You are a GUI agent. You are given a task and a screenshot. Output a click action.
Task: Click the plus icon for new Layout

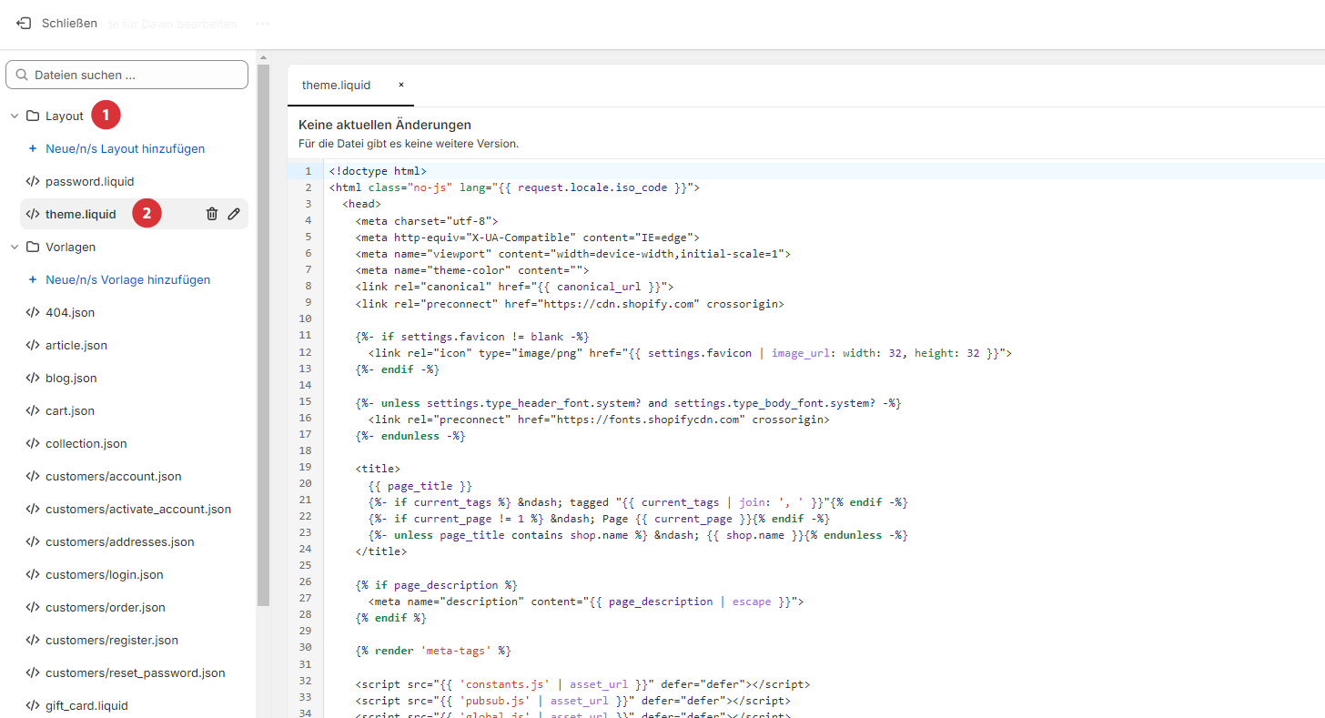[x=33, y=148]
